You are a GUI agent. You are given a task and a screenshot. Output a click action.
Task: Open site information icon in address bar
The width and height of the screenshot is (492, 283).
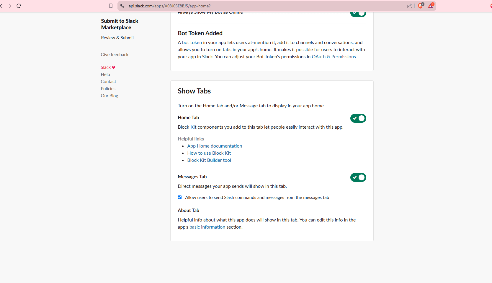click(x=122, y=6)
